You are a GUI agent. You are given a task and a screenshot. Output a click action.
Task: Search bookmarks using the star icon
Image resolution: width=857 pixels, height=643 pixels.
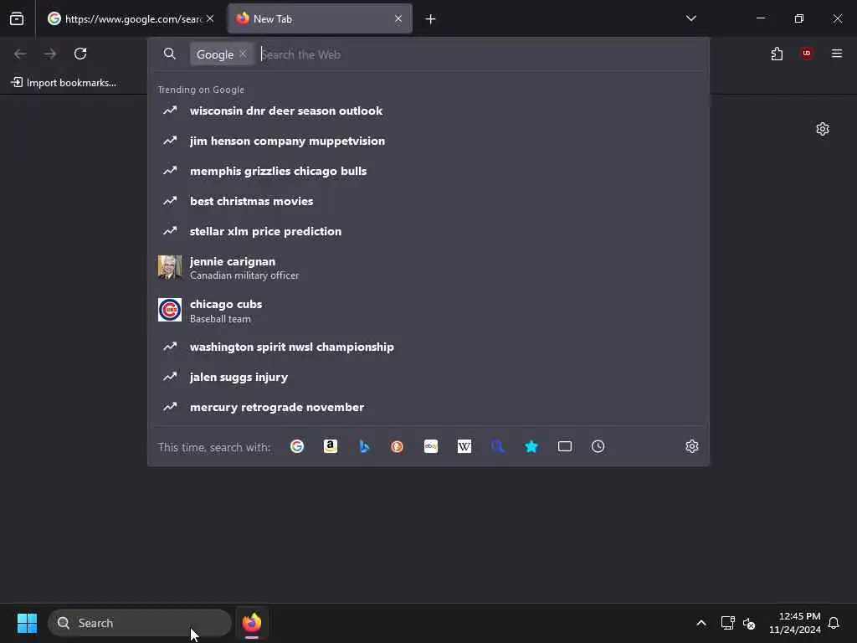click(x=531, y=447)
